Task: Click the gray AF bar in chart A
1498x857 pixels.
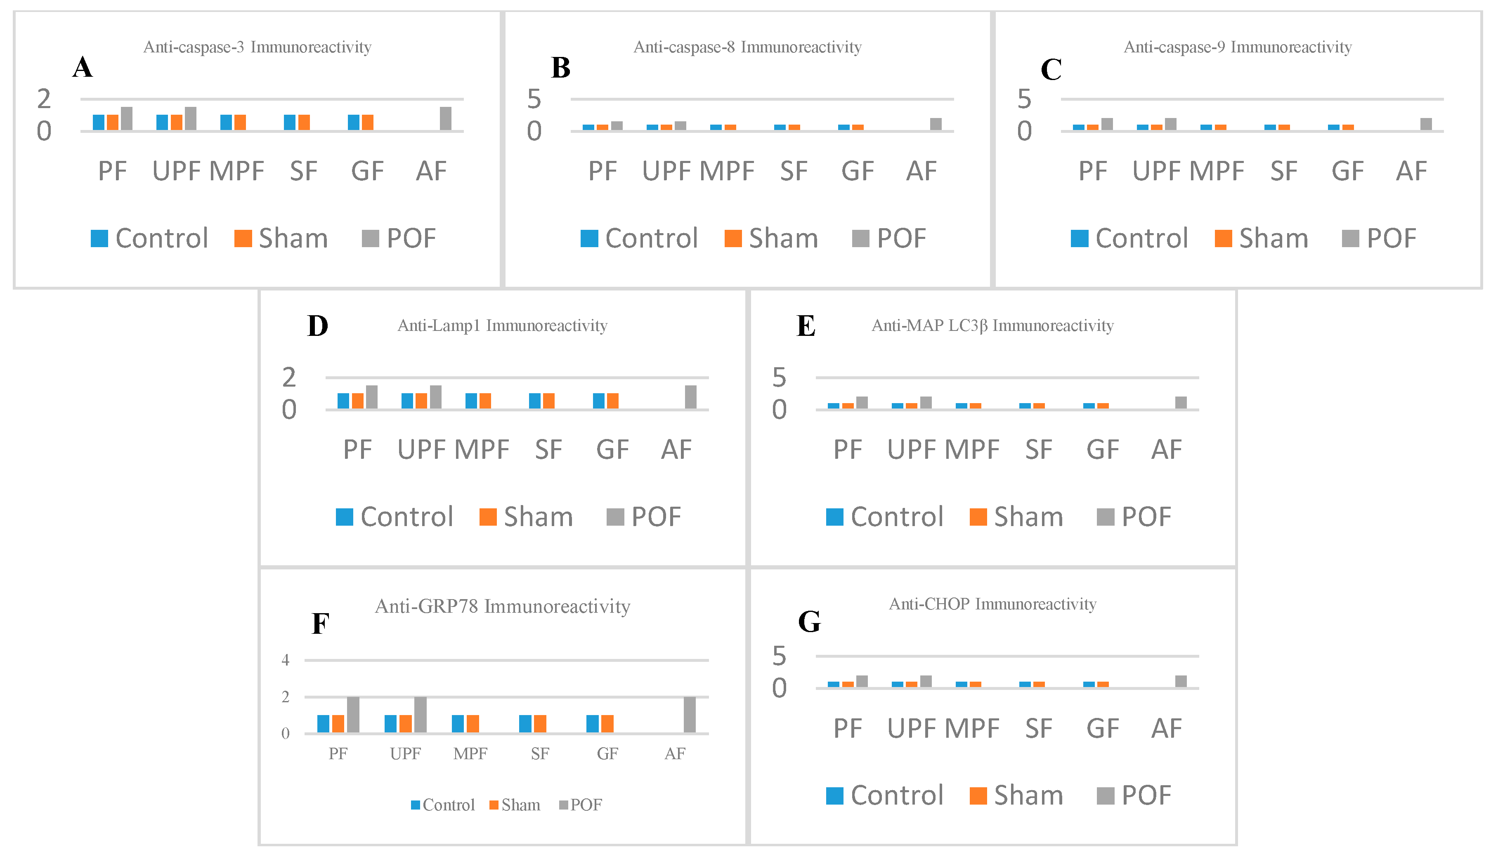Action: 446,118
